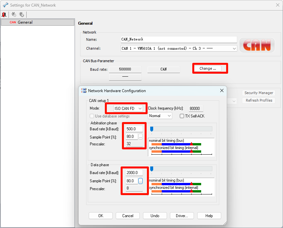The height and width of the screenshot is (228, 283).
Task: Click the Driver... button
Action: click(x=182, y=216)
